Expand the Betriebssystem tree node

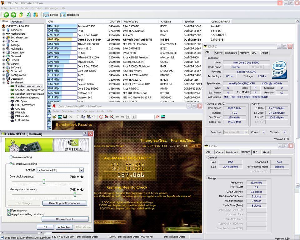(x=3, y=37)
